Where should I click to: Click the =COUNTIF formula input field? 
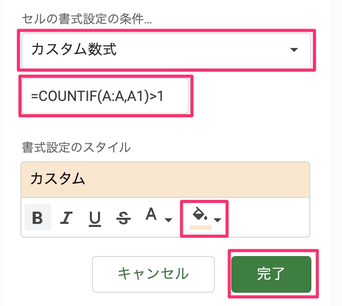(x=105, y=96)
